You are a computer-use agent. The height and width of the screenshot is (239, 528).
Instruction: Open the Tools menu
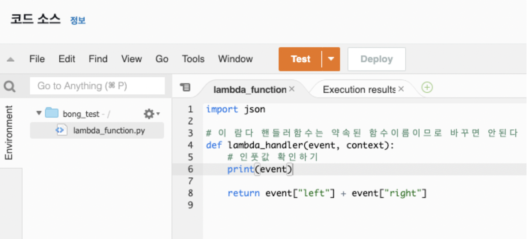pos(193,59)
